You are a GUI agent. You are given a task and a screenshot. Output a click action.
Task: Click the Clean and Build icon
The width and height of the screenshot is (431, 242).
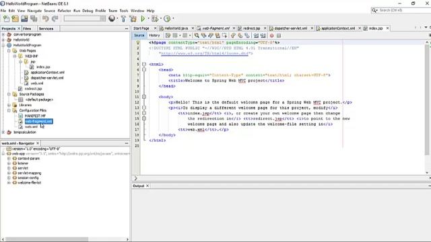pyautogui.click(x=133, y=19)
